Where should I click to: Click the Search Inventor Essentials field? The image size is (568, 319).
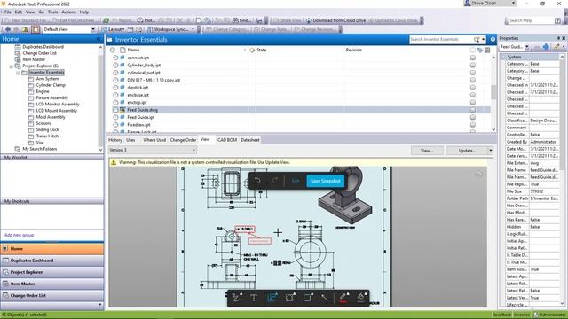pos(441,39)
